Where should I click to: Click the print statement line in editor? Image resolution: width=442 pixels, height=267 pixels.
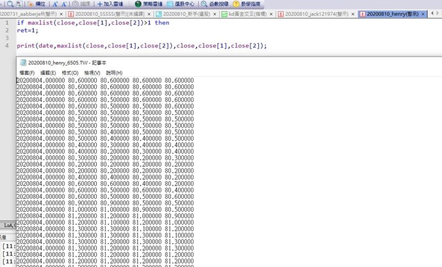tap(141, 46)
